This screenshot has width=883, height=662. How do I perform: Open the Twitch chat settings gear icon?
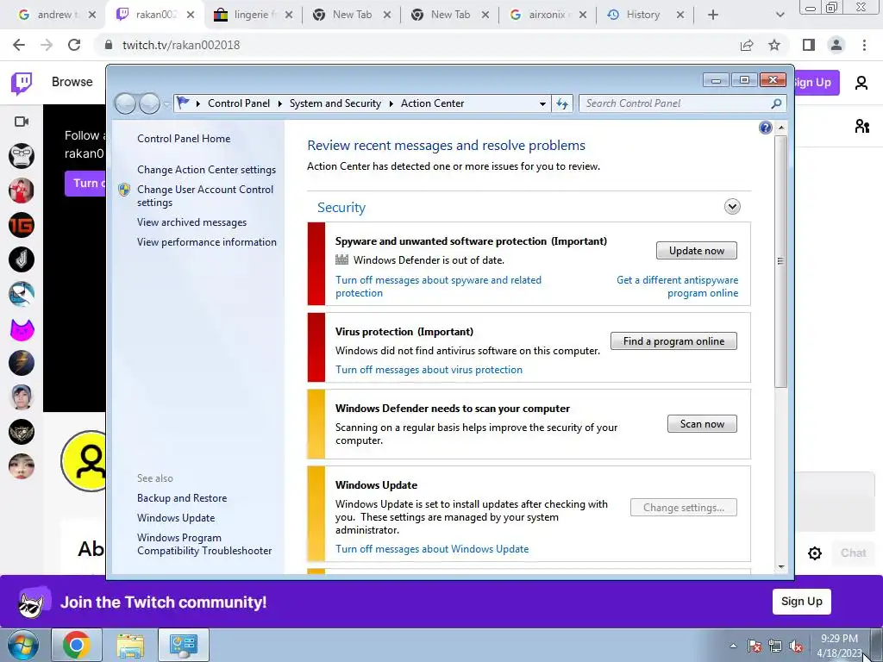[x=814, y=553]
